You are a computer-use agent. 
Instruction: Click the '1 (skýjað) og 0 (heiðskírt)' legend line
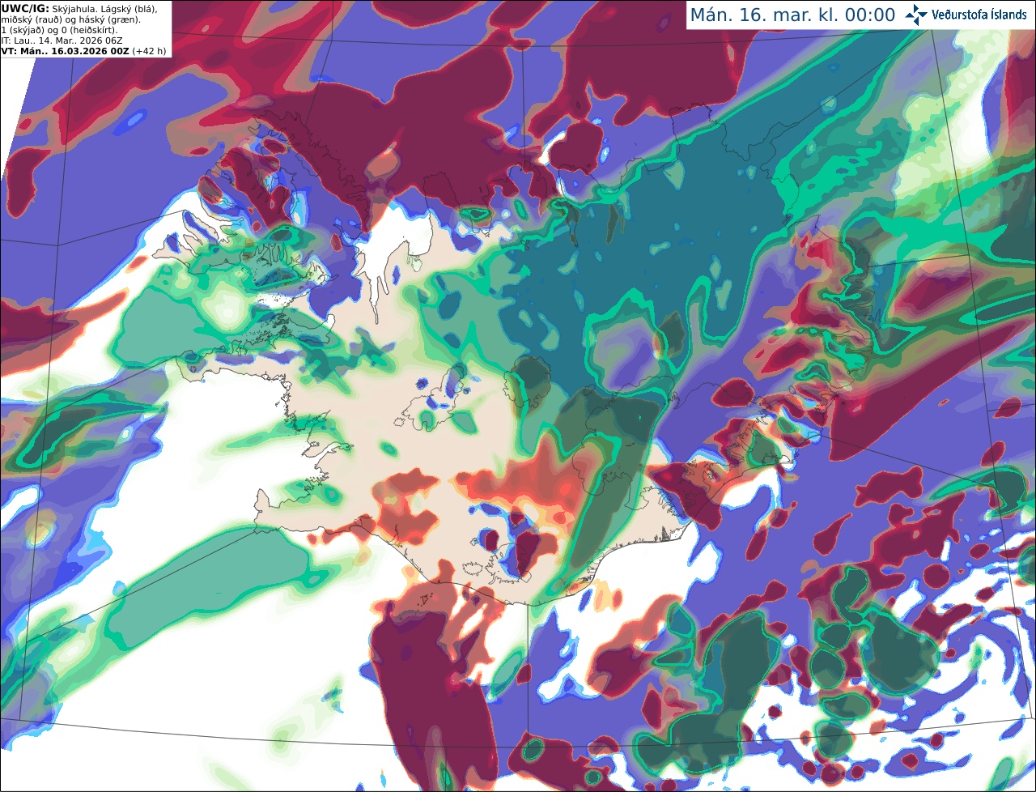[x=59, y=30]
